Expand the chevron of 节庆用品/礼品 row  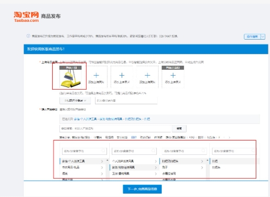[102, 168]
